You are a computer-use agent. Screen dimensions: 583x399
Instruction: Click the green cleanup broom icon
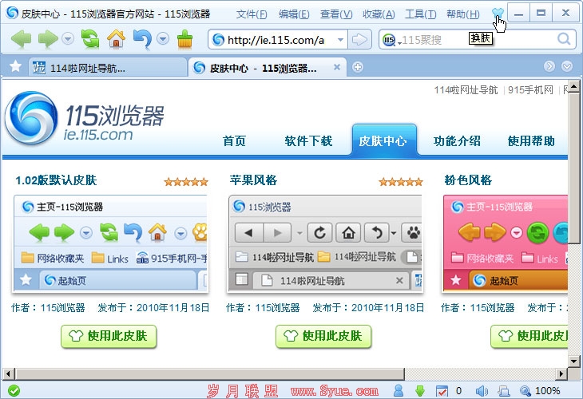[184, 39]
